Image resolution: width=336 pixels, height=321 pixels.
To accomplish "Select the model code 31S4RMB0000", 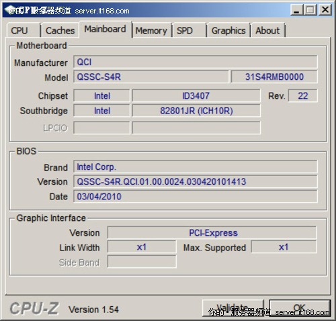I will coord(274,77).
